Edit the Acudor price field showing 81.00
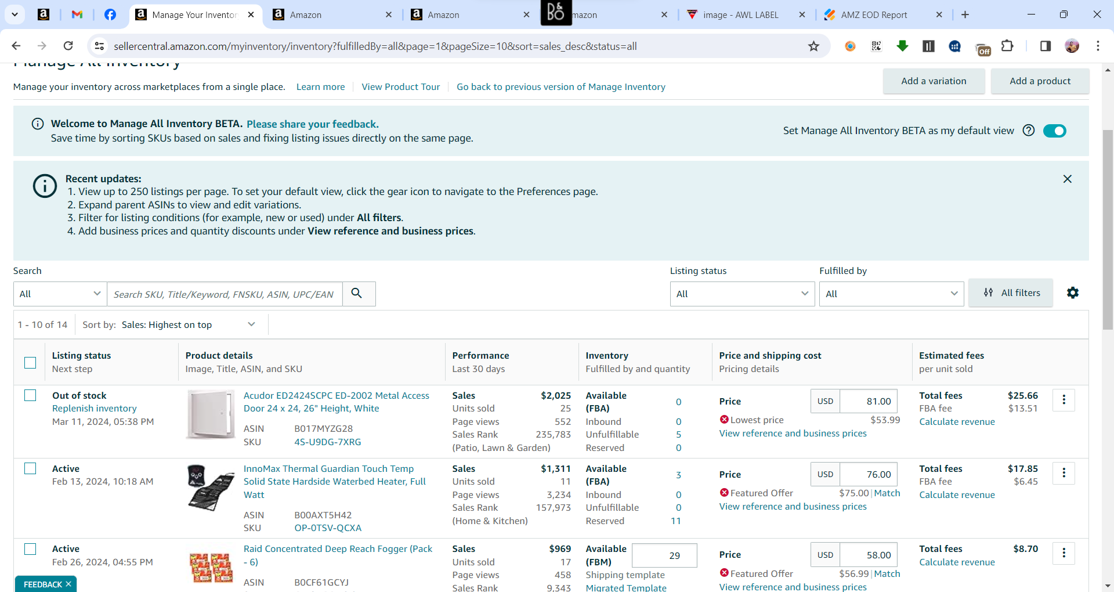This screenshot has height=592, width=1114. (868, 401)
